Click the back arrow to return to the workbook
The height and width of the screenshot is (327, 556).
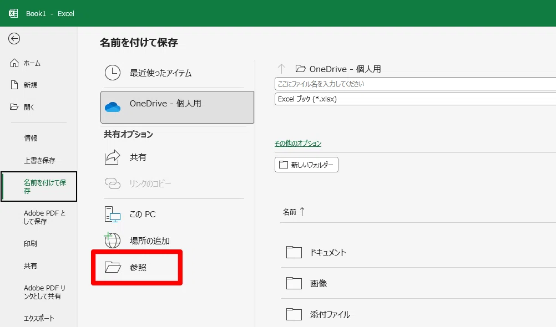(14, 39)
